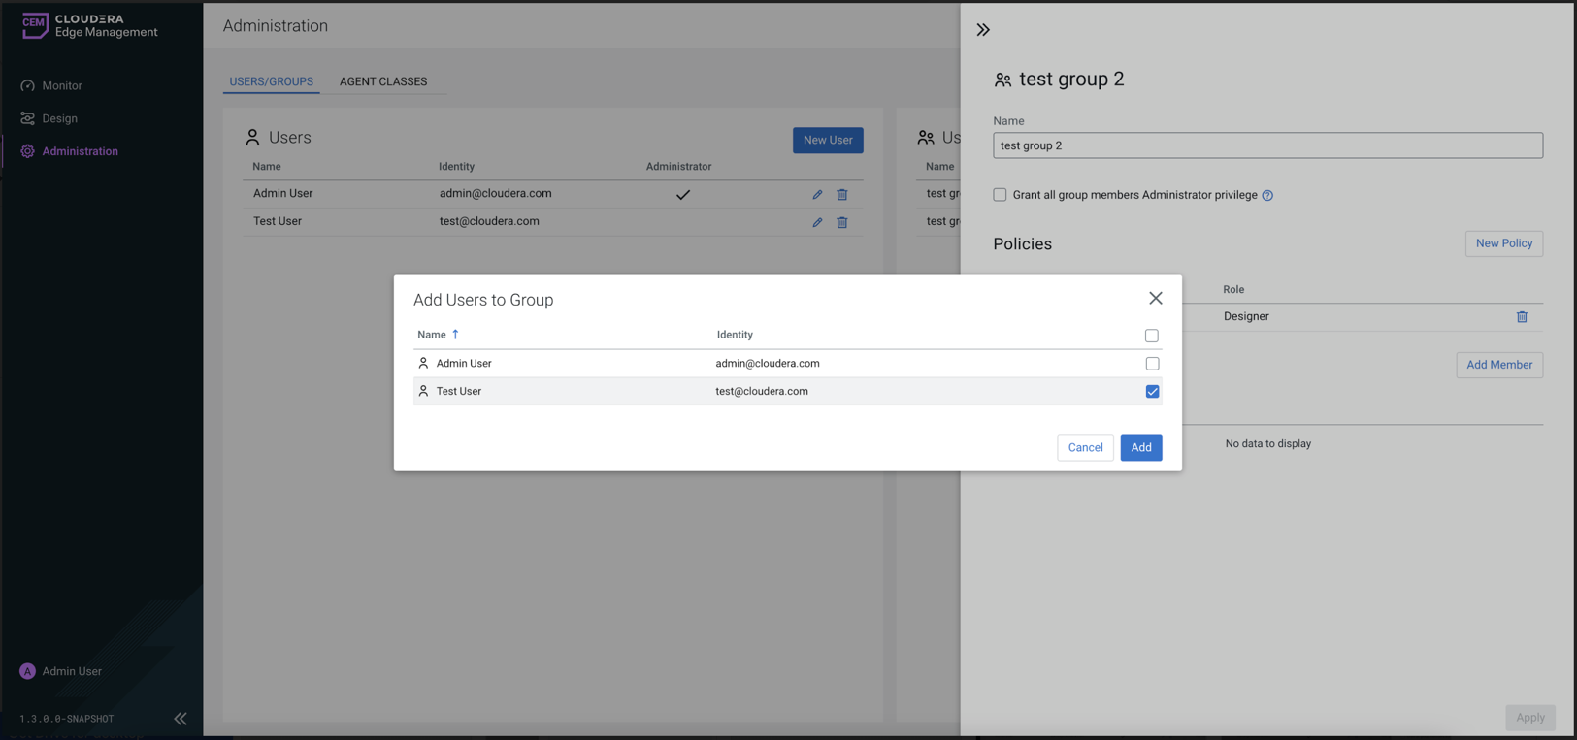This screenshot has width=1577, height=740.
Task: Switch to the Agent Classes tab
Action: coord(383,81)
